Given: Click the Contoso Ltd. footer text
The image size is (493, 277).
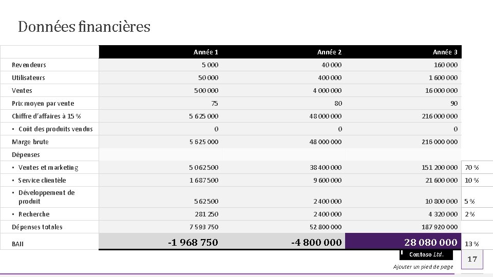Looking at the screenshot, I should click(x=426, y=255).
